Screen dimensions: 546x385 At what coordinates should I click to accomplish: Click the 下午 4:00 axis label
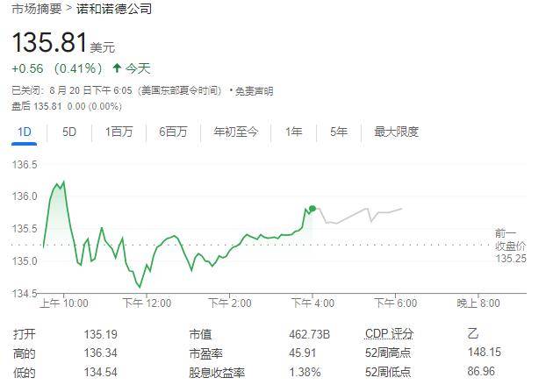click(x=313, y=303)
